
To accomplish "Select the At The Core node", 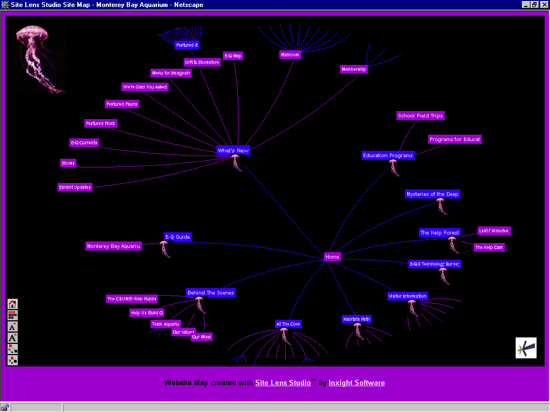I will pos(288,324).
